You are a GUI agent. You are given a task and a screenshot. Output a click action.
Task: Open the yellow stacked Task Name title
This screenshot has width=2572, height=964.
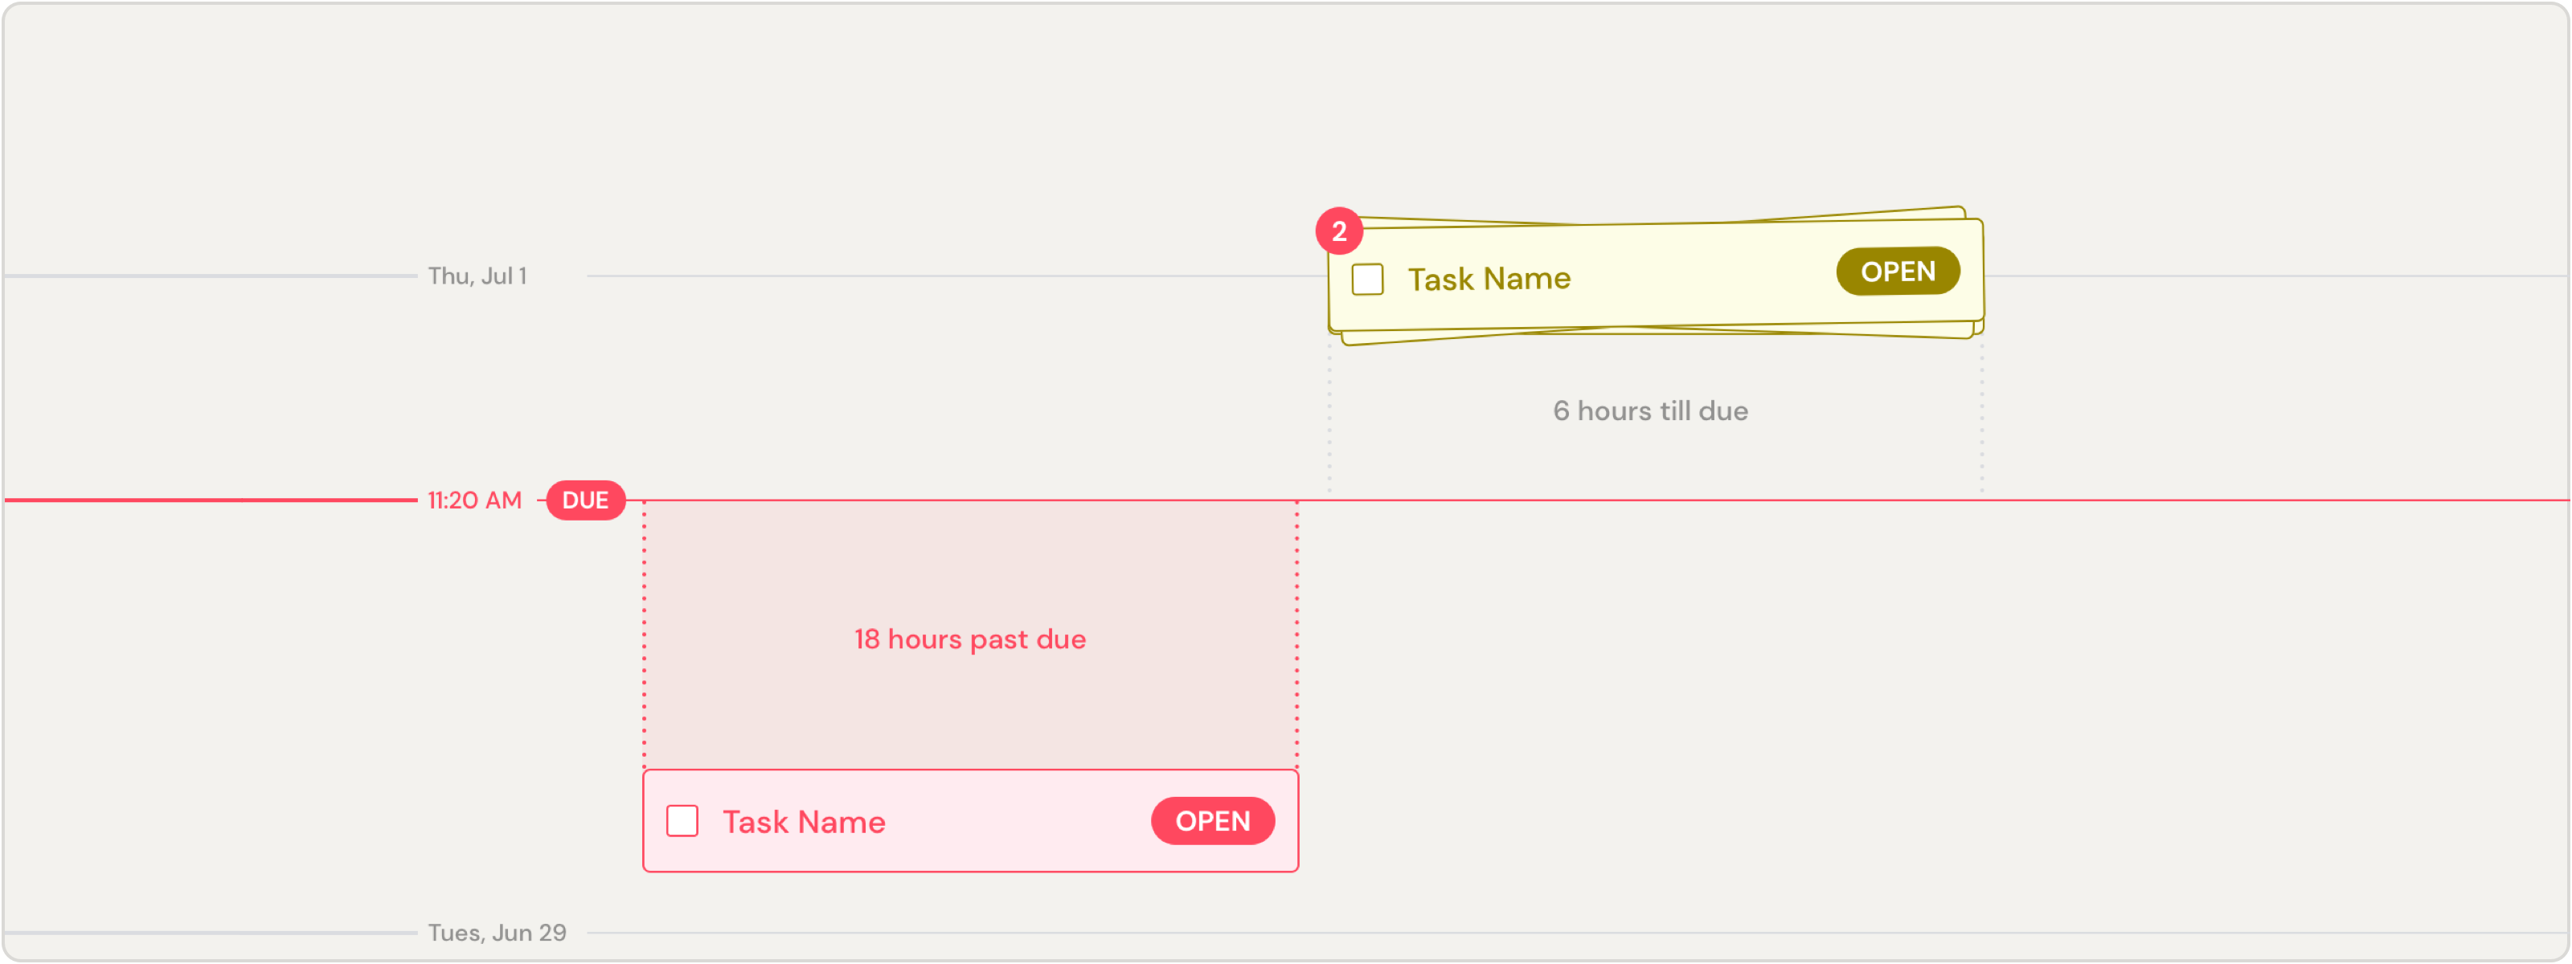coord(1489,279)
